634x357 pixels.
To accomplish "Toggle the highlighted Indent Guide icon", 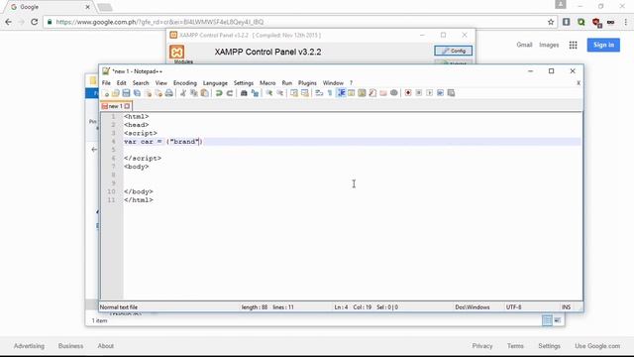I will point(341,93).
